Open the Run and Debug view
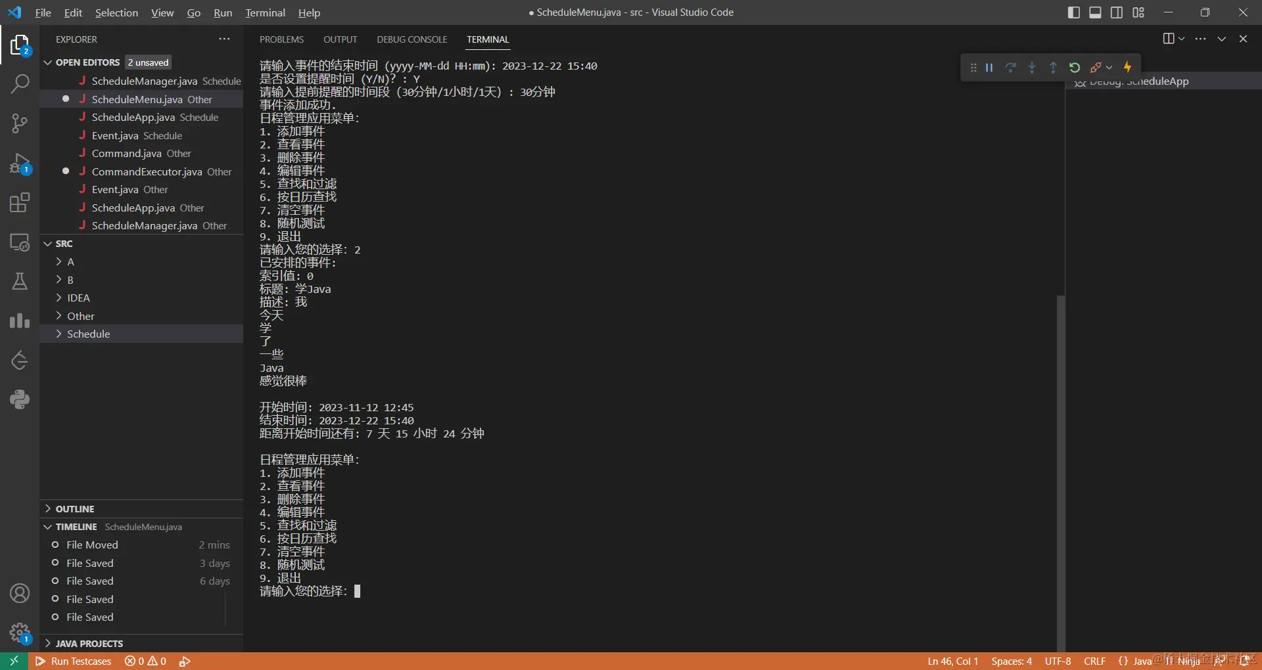Image resolution: width=1262 pixels, height=670 pixels. tap(20, 163)
